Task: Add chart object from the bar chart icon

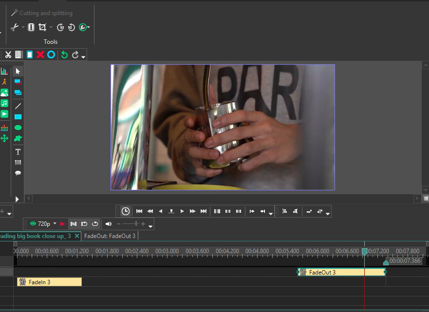Action: coord(4,72)
